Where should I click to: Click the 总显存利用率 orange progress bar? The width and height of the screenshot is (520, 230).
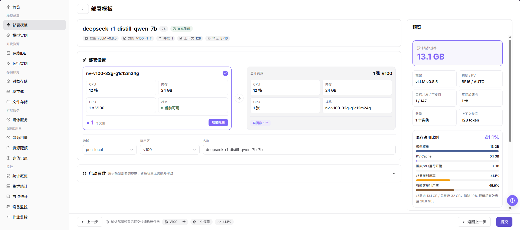coord(433,180)
